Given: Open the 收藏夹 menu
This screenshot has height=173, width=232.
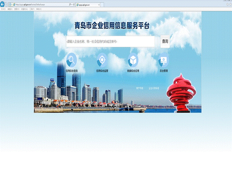Looking at the screenshot, I should (x=24, y=9).
